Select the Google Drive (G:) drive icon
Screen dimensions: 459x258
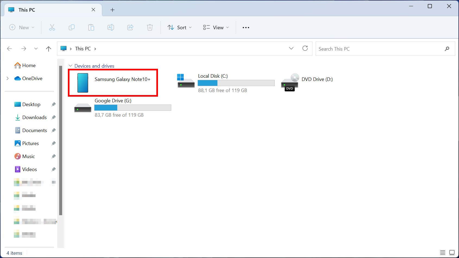pyautogui.click(x=83, y=108)
